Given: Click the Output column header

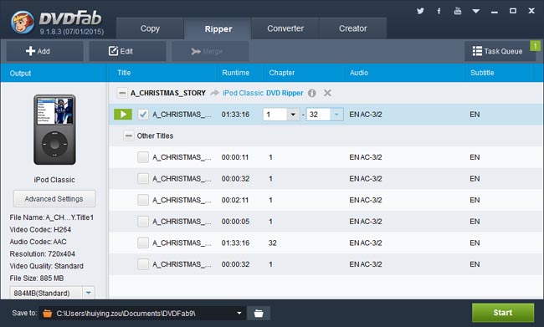Looking at the screenshot, I should [x=20, y=73].
